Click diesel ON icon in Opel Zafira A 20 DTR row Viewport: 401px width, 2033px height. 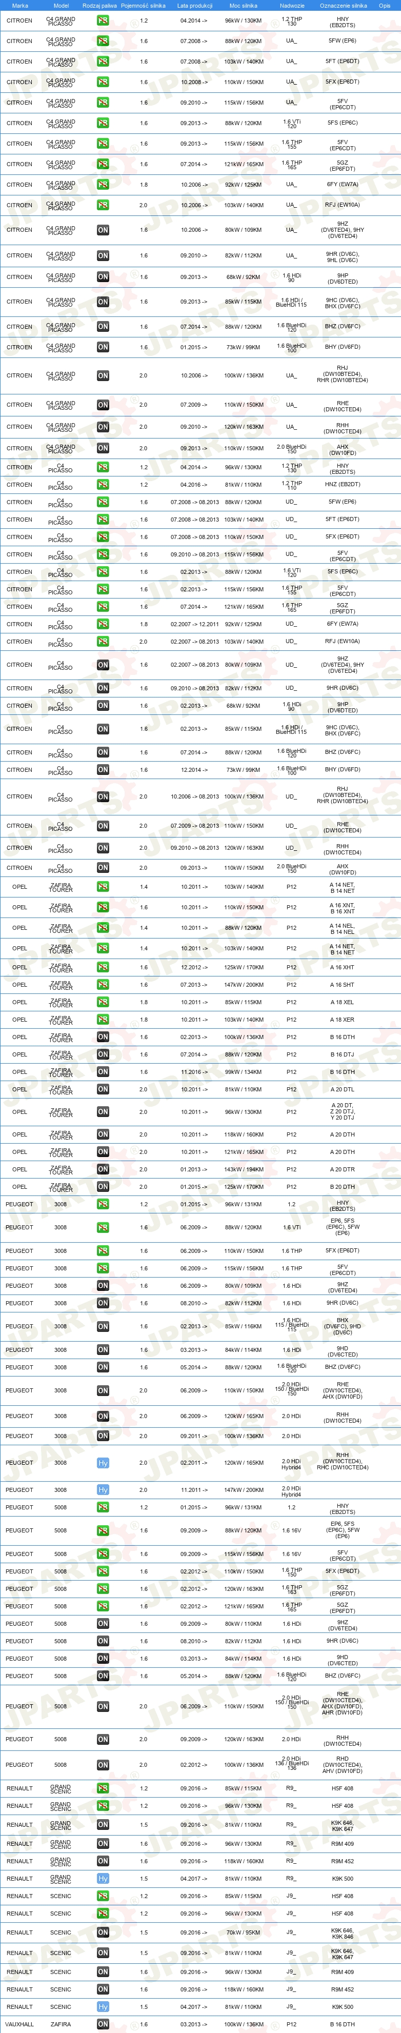[x=103, y=1170]
